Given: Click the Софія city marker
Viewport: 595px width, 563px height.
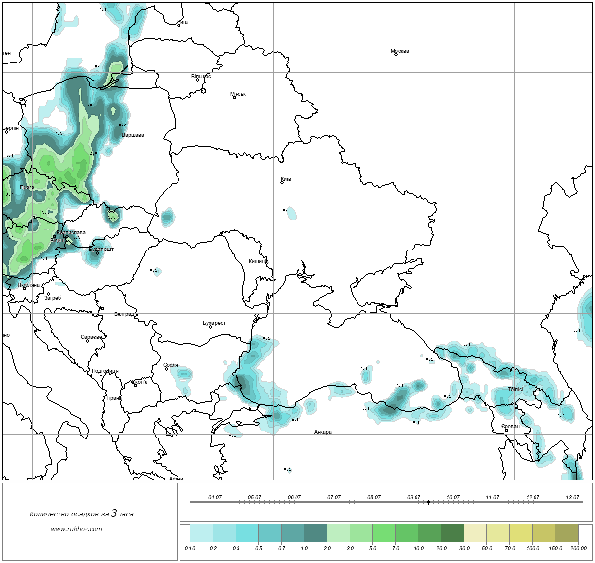Looking at the screenshot, I should (x=167, y=369).
